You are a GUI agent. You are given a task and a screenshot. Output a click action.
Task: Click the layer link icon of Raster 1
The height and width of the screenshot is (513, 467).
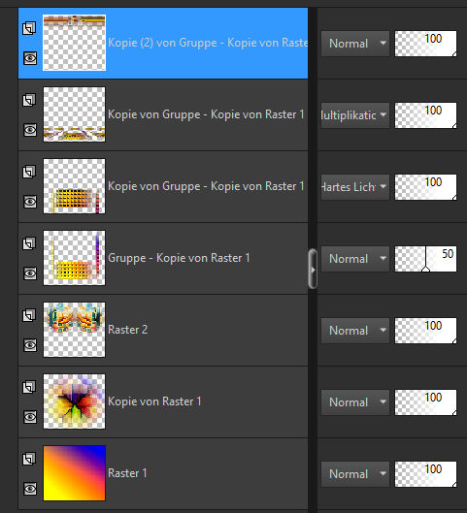coord(29,459)
